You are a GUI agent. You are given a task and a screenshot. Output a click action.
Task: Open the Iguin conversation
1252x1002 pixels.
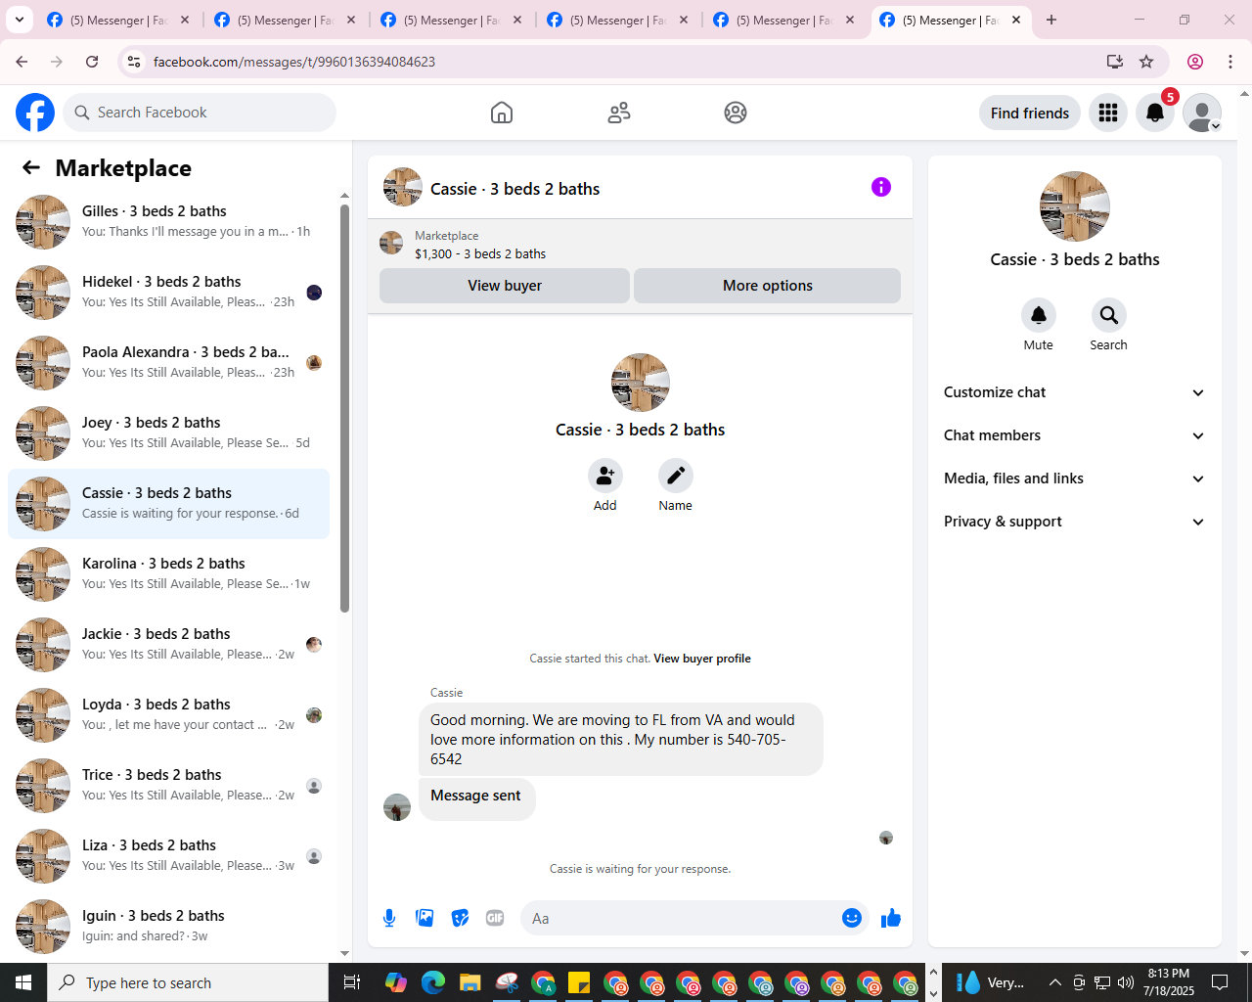click(168, 927)
